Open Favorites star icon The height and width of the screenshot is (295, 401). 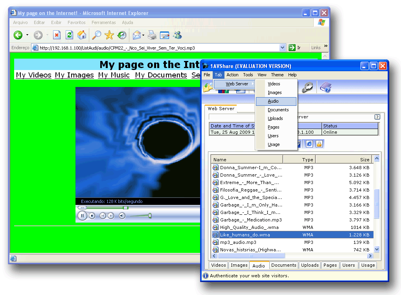[x=109, y=35]
